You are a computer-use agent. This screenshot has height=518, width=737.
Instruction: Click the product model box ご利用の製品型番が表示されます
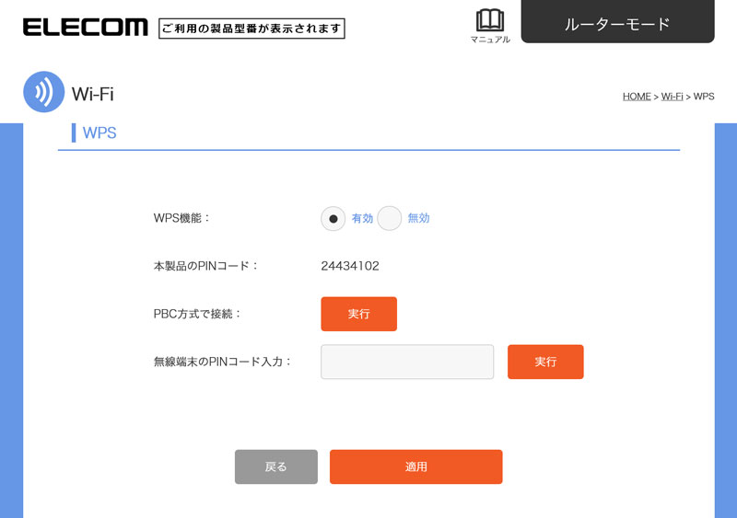click(x=252, y=29)
